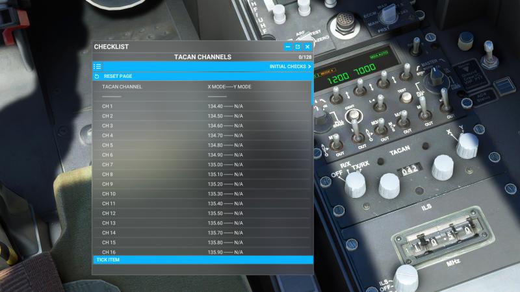Click the TACAN channel 042 display
The image size is (520, 292).
click(x=409, y=170)
